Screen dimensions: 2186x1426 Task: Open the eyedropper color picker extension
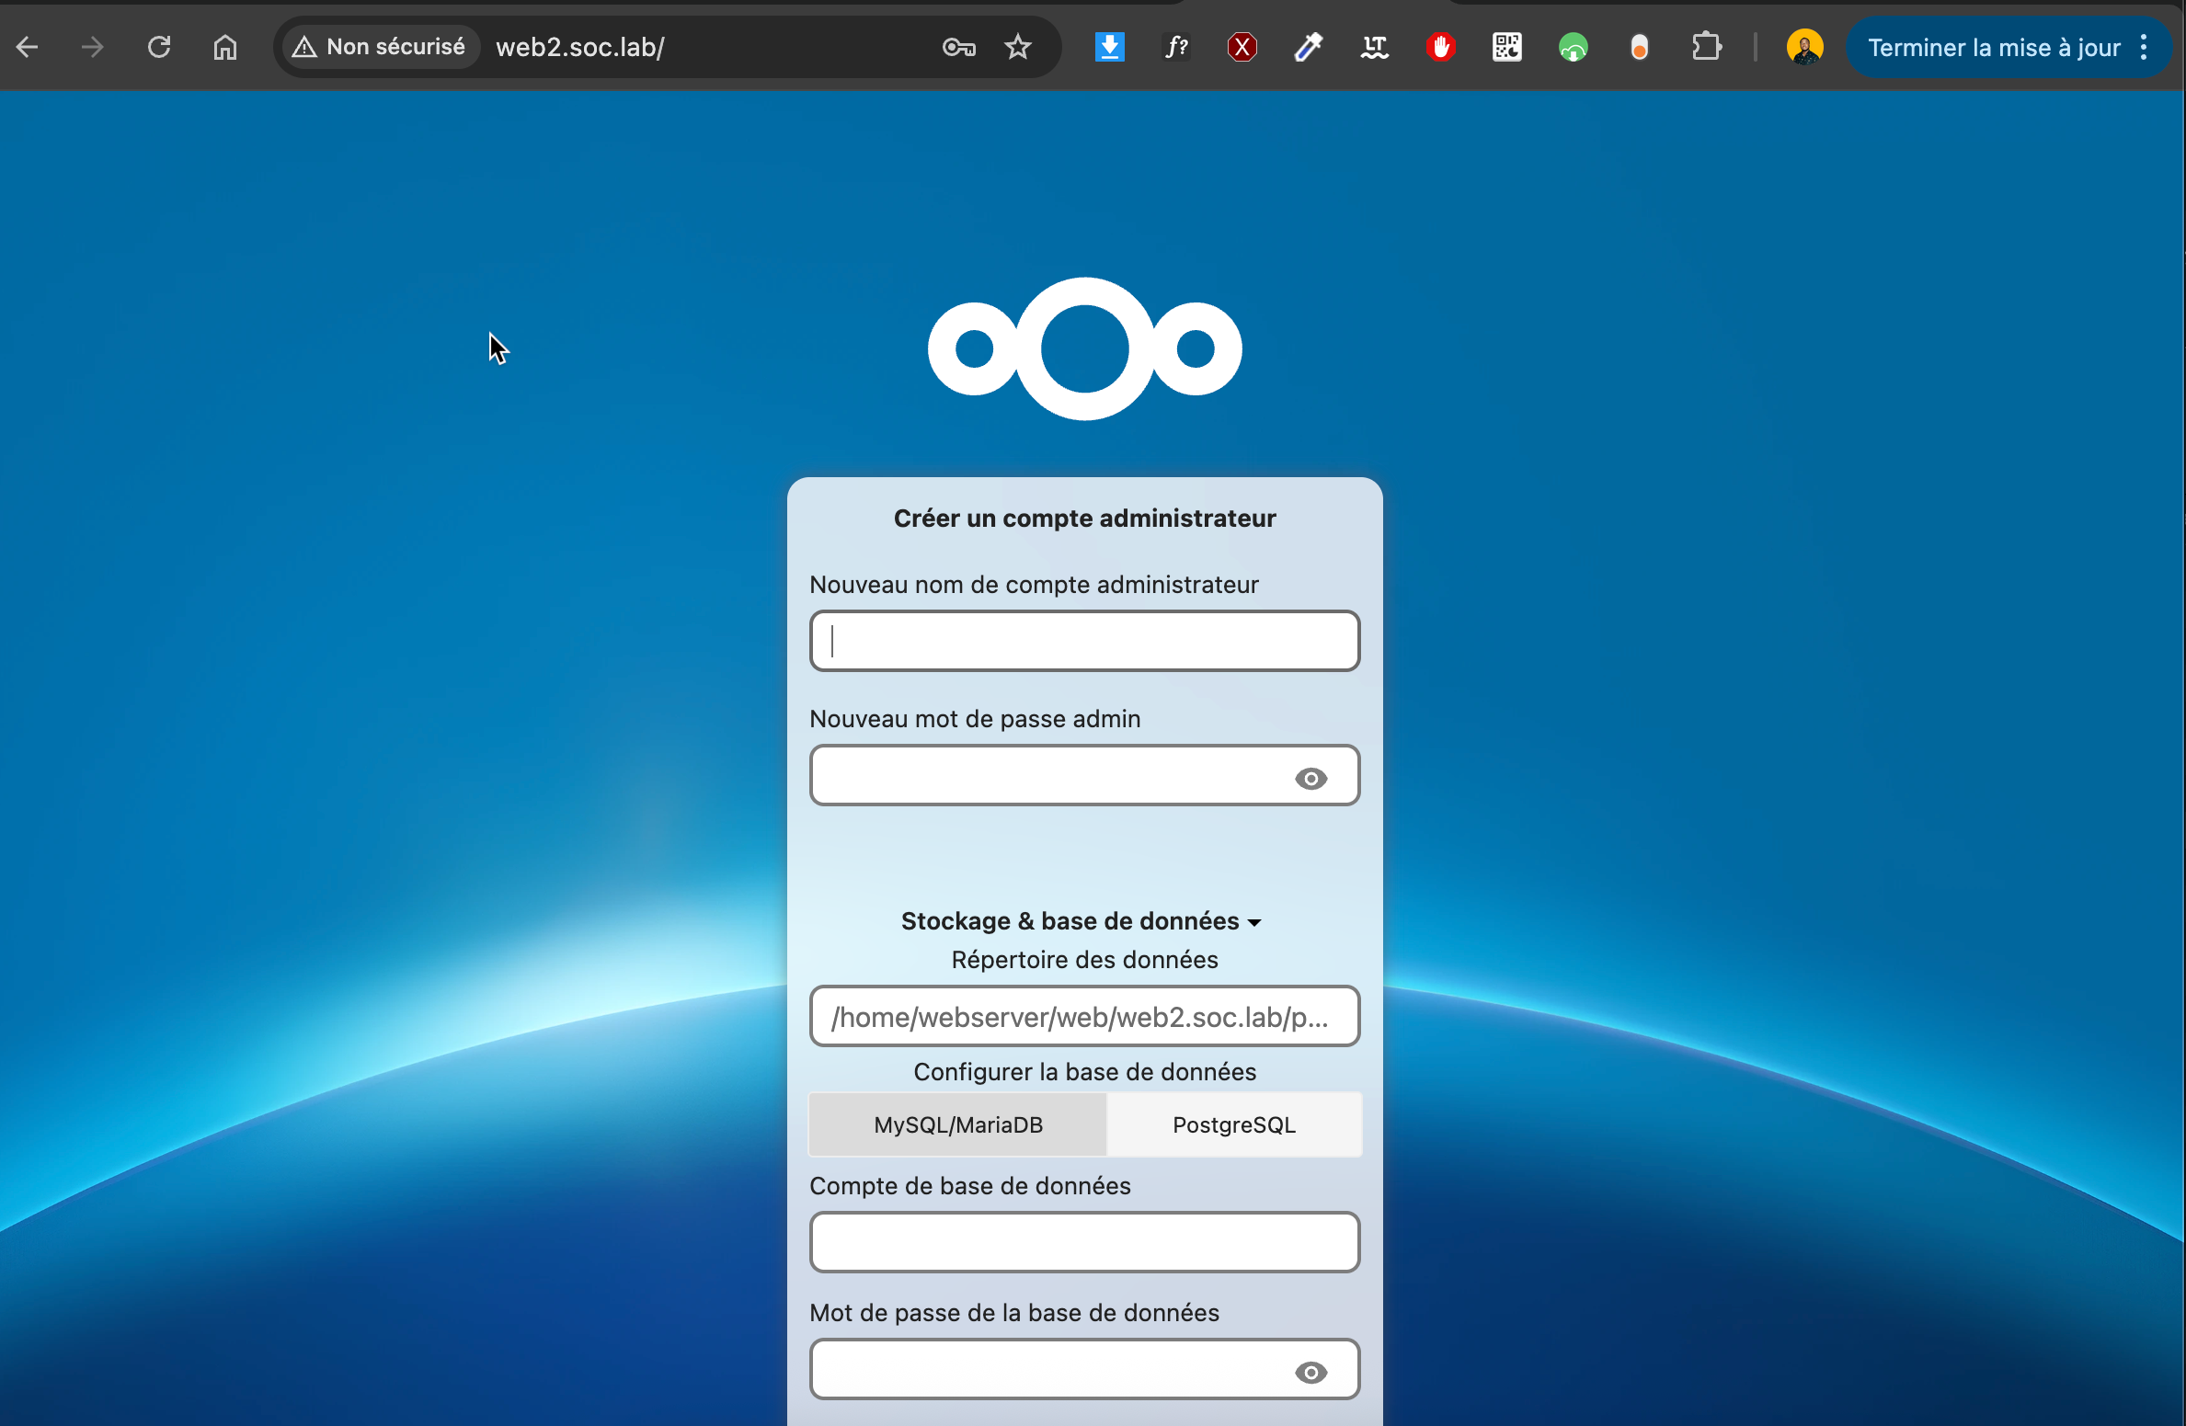point(1308,47)
